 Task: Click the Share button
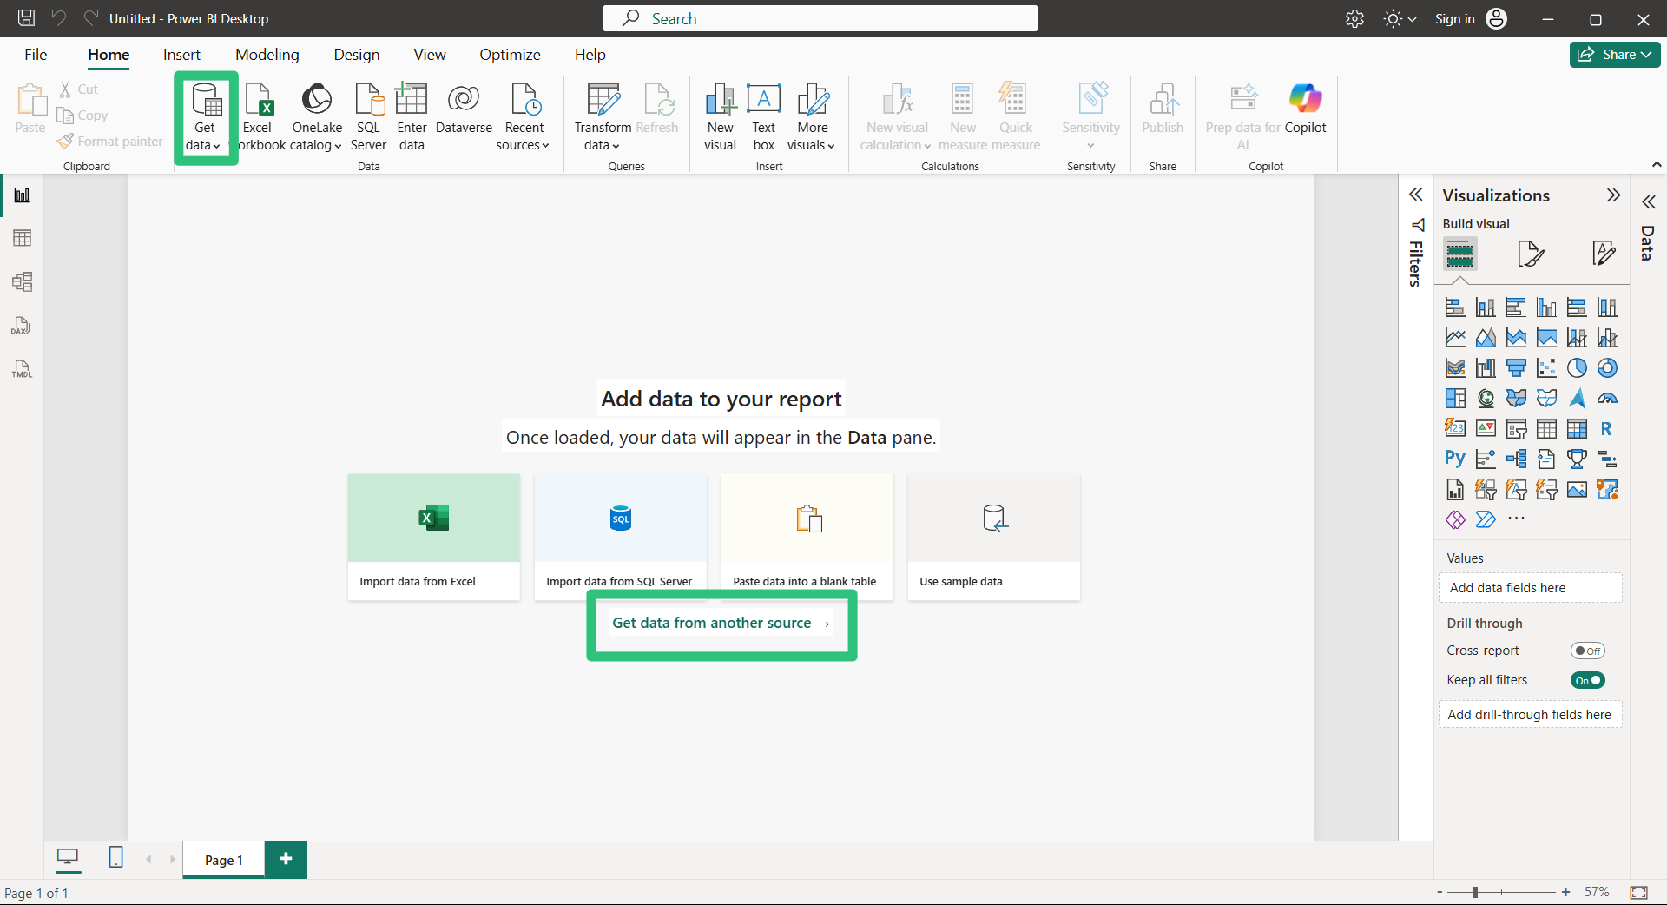click(x=1615, y=55)
